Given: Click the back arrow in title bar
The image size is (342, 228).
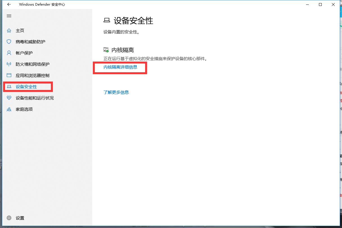Looking at the screenshot, I should click(x=9, y=4).
